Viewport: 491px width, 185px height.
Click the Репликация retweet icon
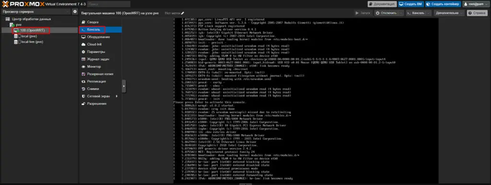pos(83,81)
